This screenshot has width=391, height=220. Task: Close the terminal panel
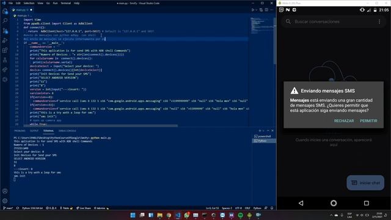(272, 131)
